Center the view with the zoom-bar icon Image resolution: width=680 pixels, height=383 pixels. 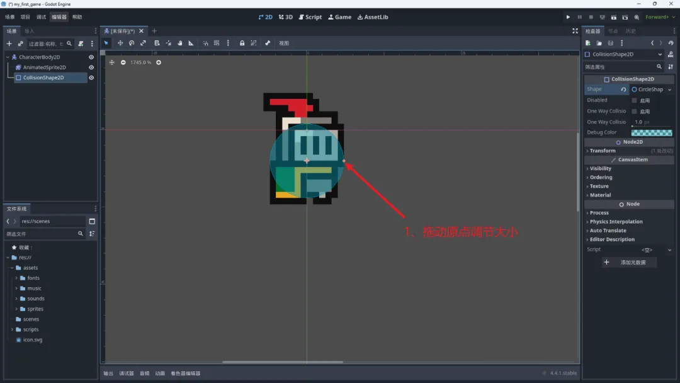click(x=112, y=62)
